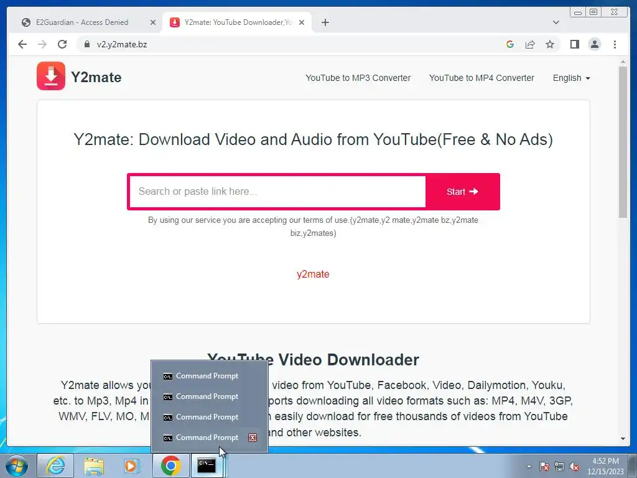
Task: Select third Command Prompt window entry
Action: click(209, 417)
